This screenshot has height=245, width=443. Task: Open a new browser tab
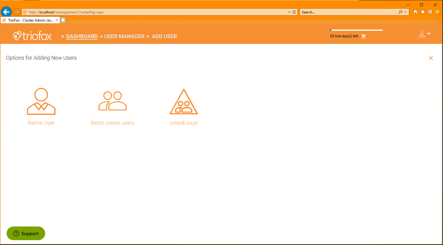63,20
